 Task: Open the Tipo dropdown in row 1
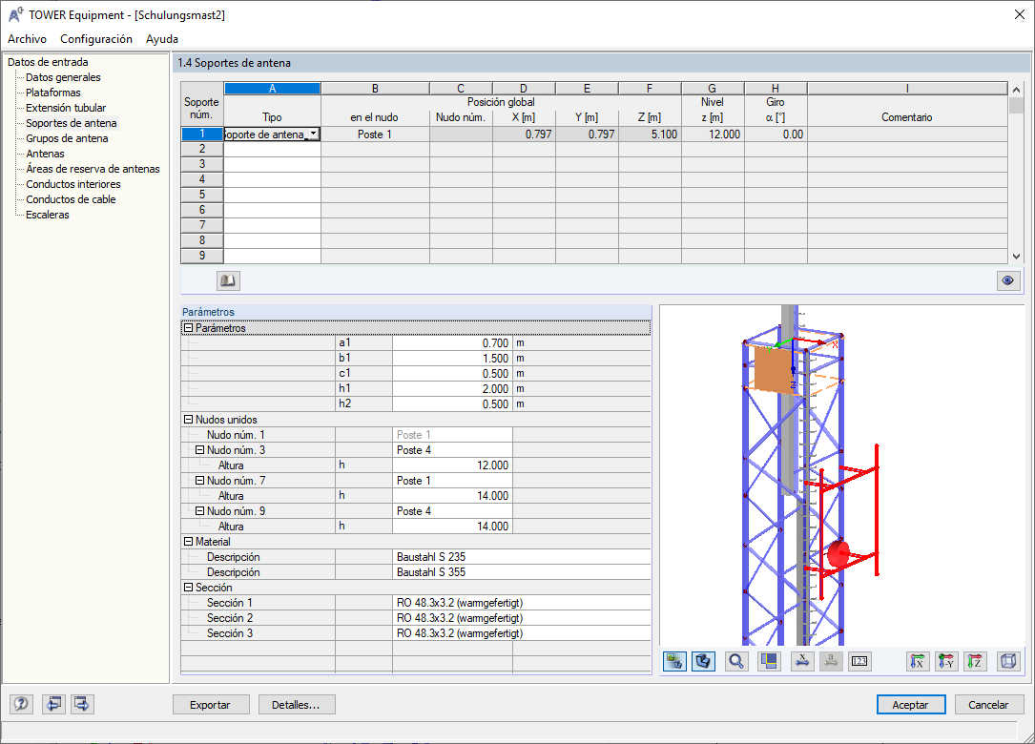[314, 134]
